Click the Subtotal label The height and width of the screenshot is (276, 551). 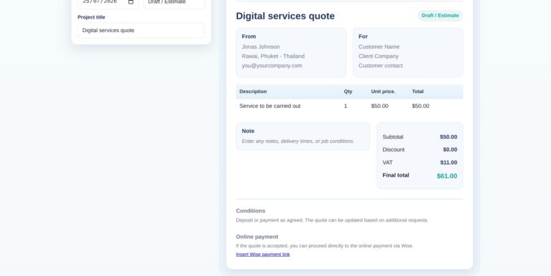pyautogui.click(x=393, y=137)
